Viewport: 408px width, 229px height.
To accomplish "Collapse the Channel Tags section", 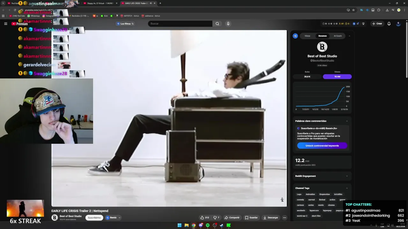I will 347,188.
